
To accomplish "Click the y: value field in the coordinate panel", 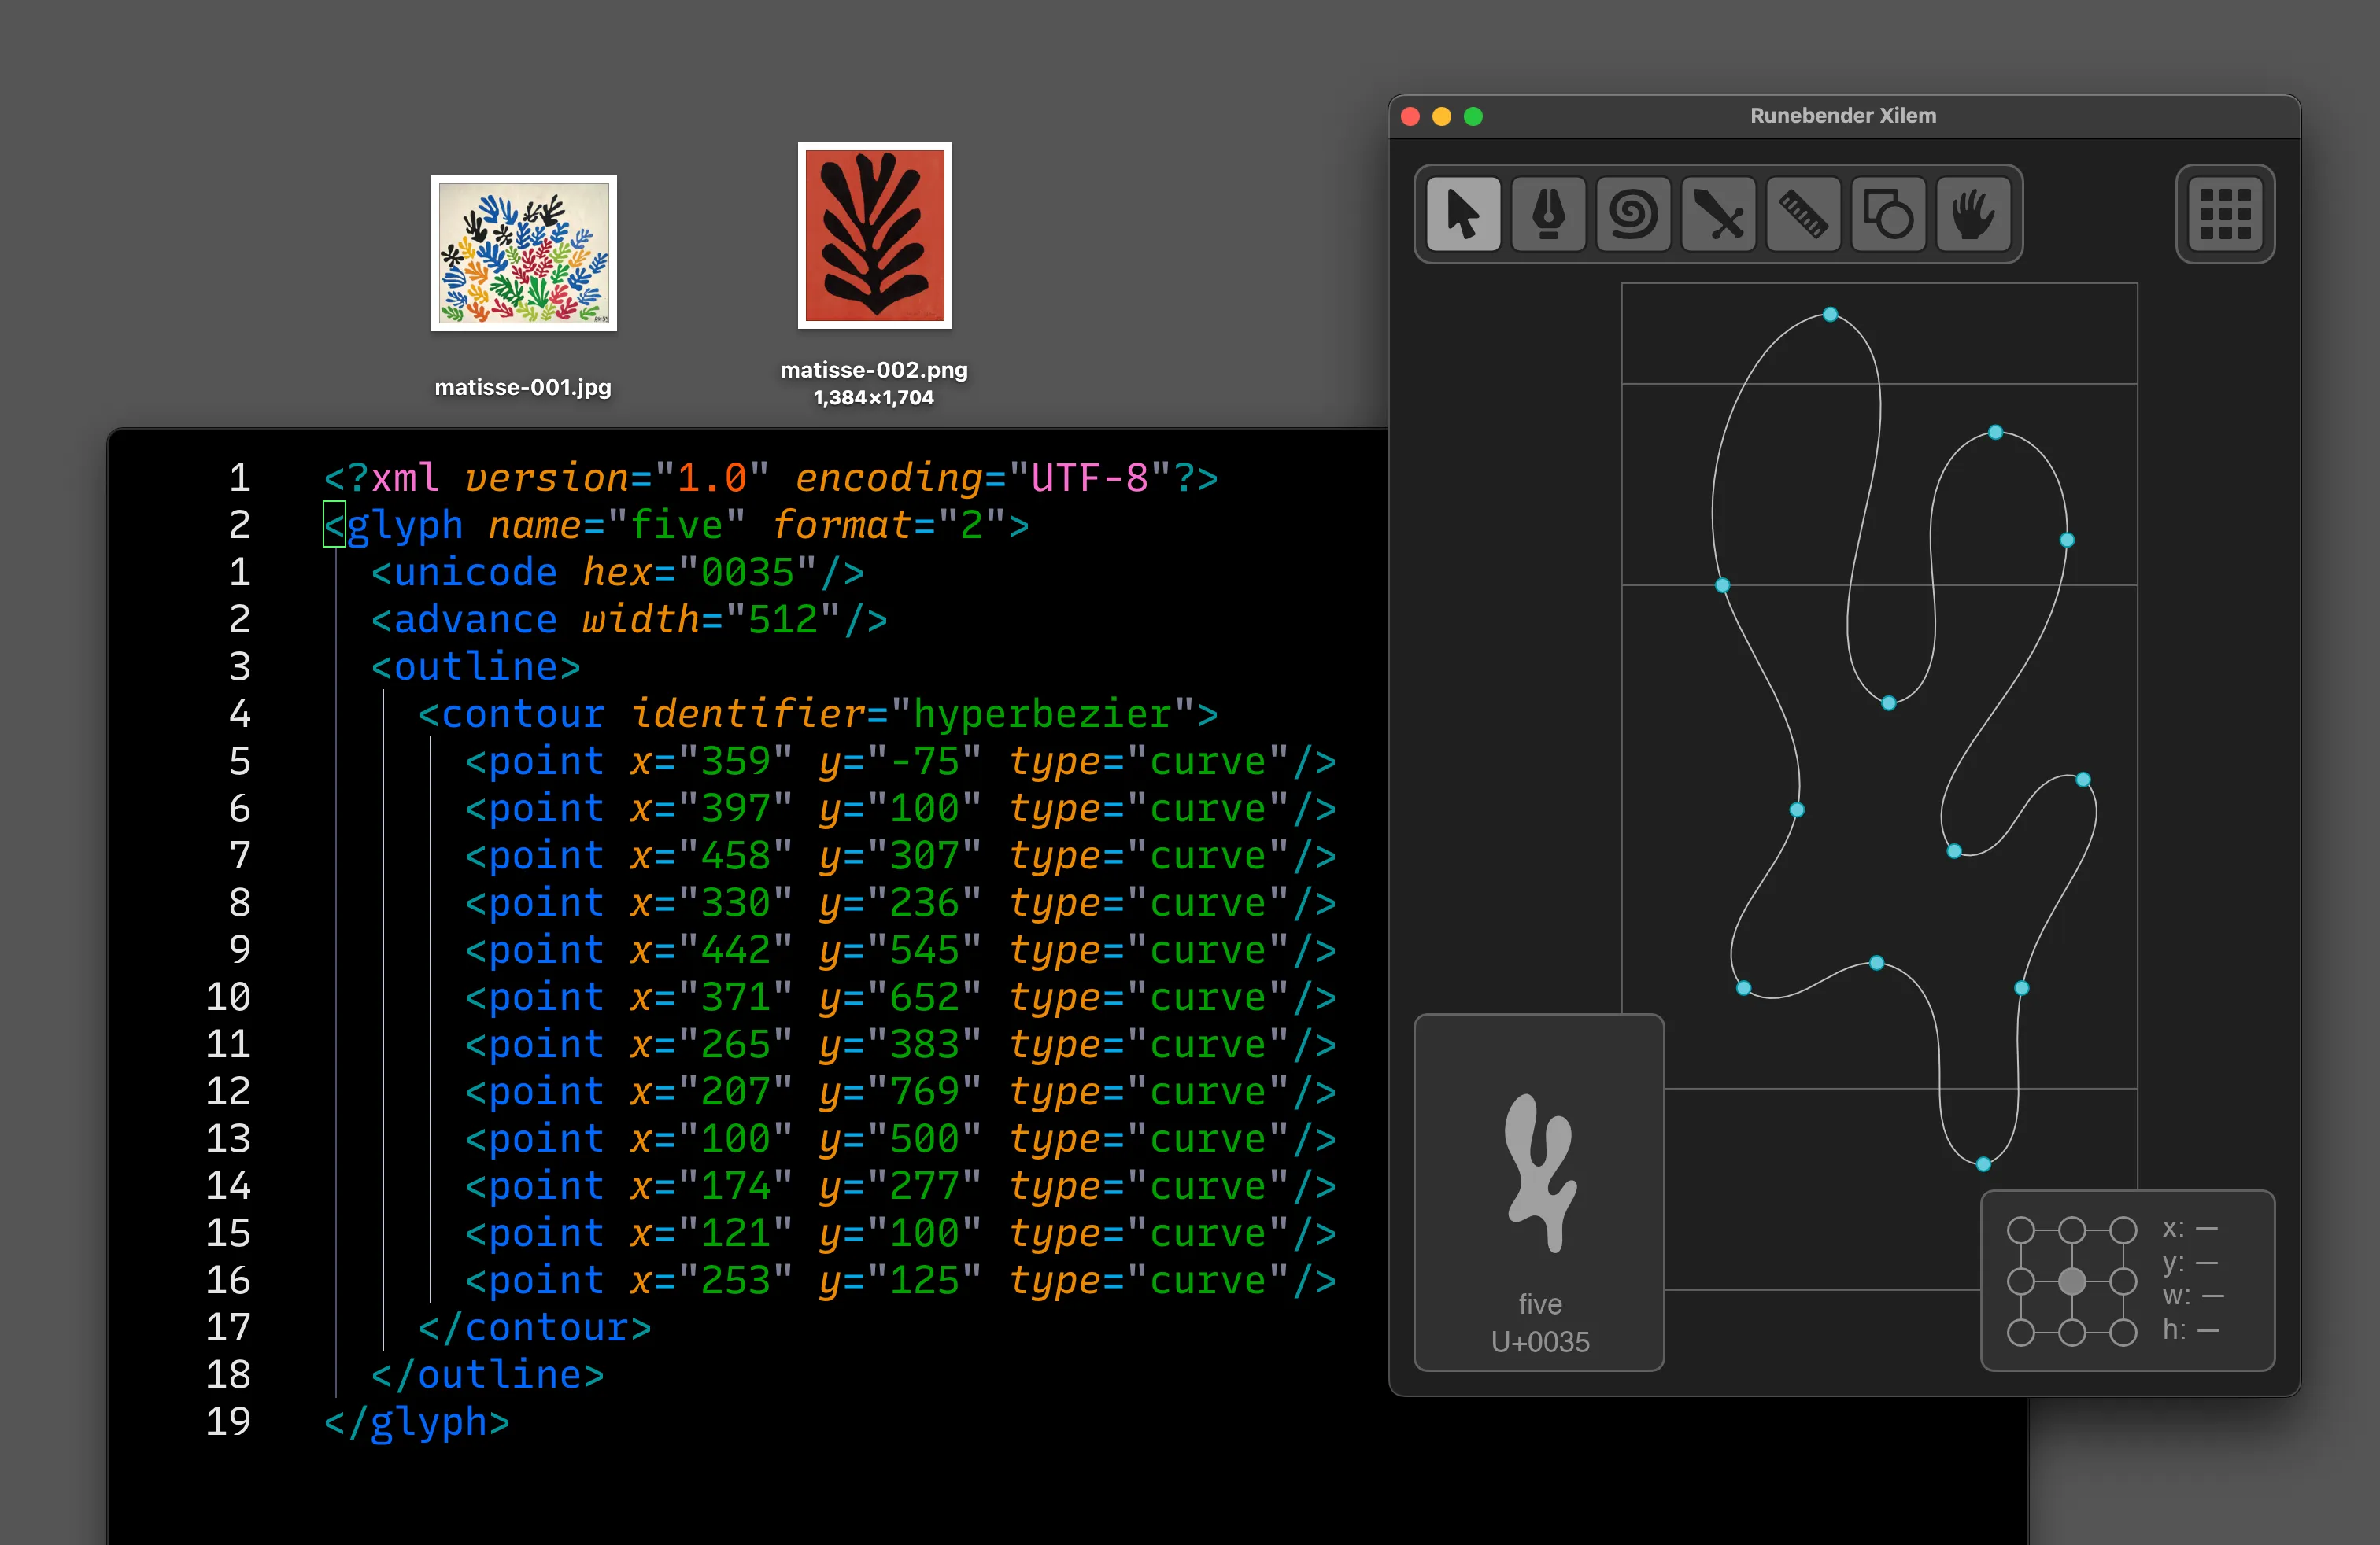I will 2190,1262.
